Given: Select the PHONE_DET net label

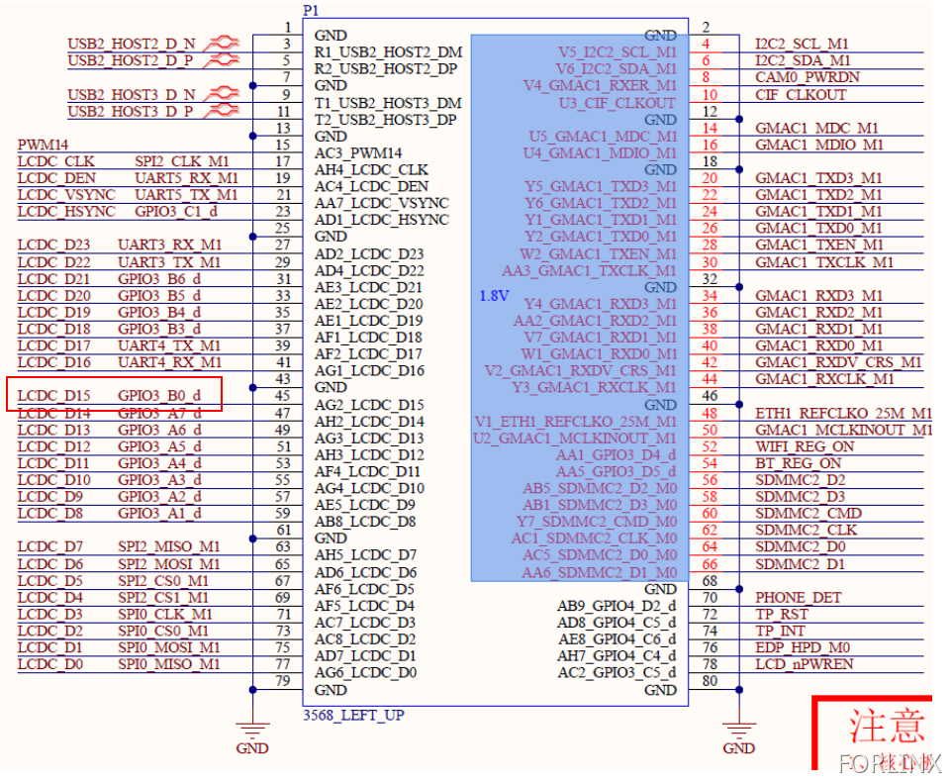Looking at the screenshot, I should point(797,597).
